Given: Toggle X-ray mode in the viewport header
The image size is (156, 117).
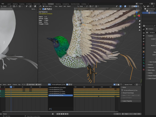Looking at the screenshot, I should pos(130,6).
